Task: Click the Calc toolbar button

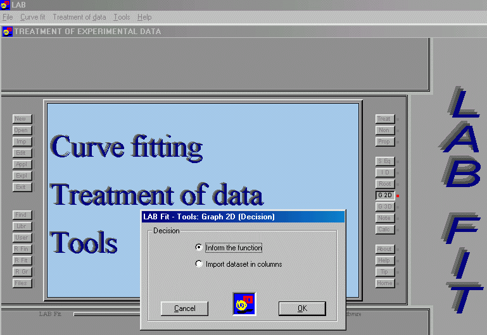Action: (385, 229)
